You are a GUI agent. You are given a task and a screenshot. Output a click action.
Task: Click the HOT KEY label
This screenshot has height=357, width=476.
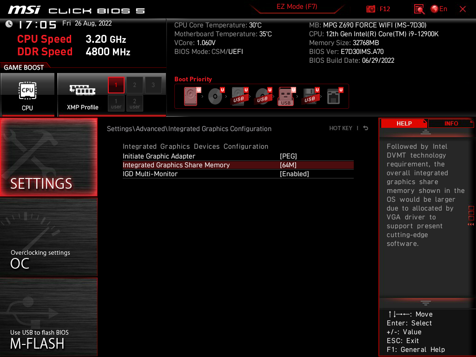[x=341, y=128]
